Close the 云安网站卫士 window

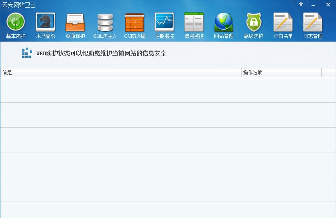pos(328,4)
